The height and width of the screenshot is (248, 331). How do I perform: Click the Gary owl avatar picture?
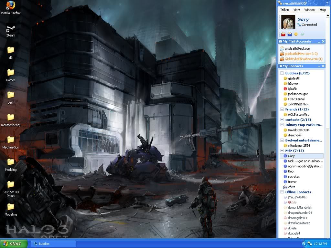[288, 22]
